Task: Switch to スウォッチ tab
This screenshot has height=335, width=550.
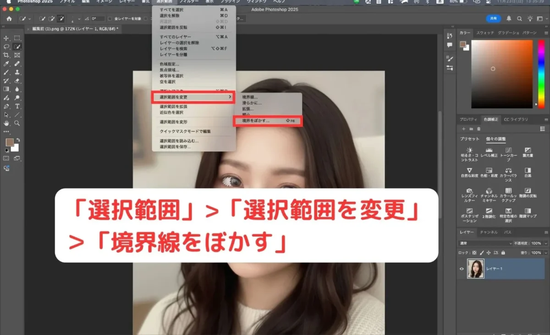Action: tap(485, 33)
